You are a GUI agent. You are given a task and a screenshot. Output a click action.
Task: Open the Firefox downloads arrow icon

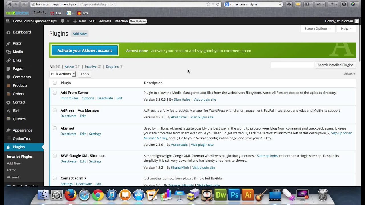[289, 4]
